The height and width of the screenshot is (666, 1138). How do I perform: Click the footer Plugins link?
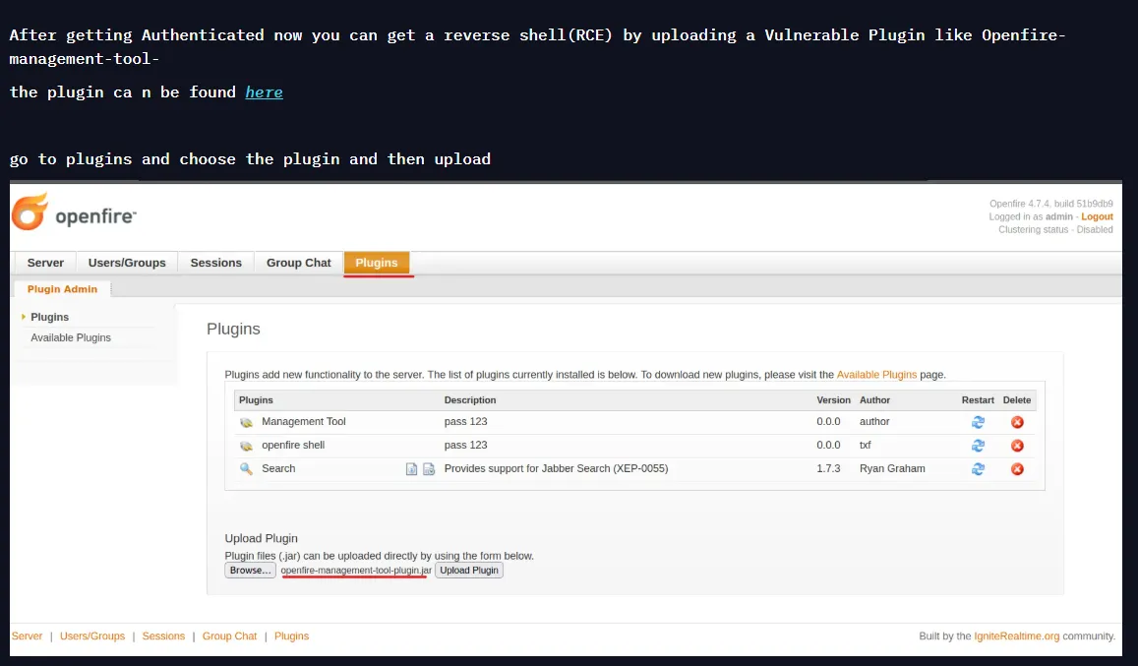(x=291, y=636)
